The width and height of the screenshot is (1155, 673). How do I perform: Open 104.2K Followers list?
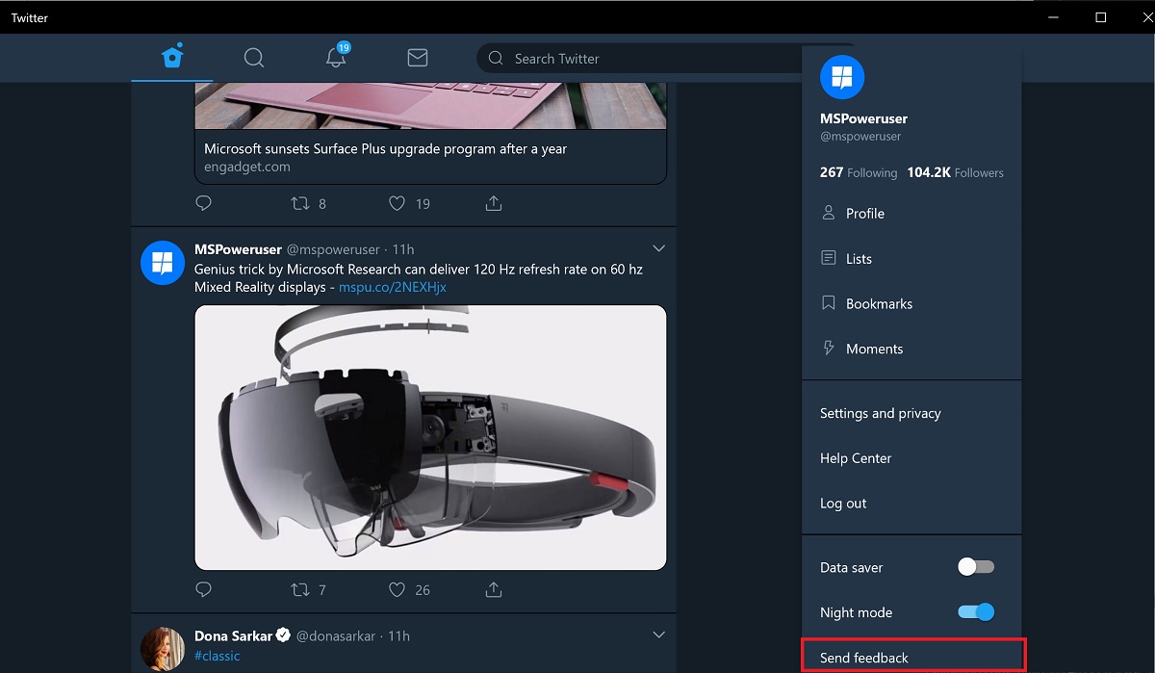coord(955,172)
